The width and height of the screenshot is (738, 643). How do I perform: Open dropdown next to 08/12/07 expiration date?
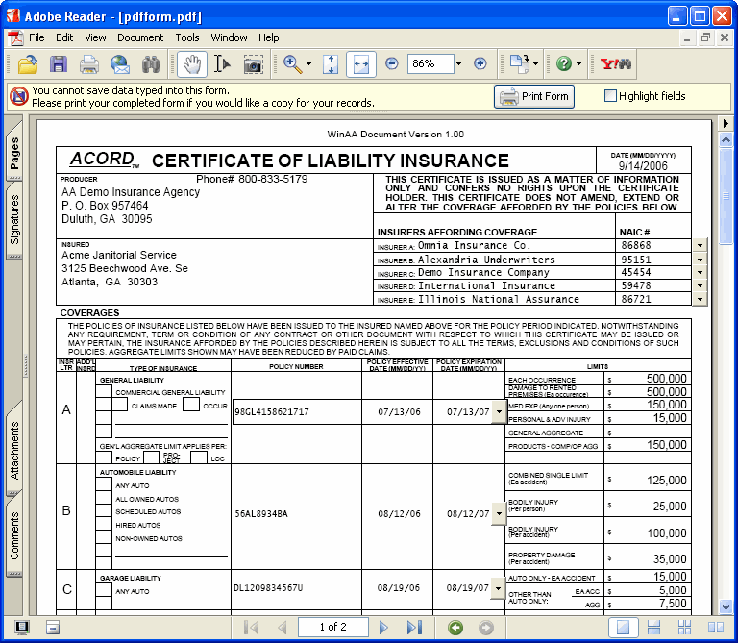(x=499, y=513)
